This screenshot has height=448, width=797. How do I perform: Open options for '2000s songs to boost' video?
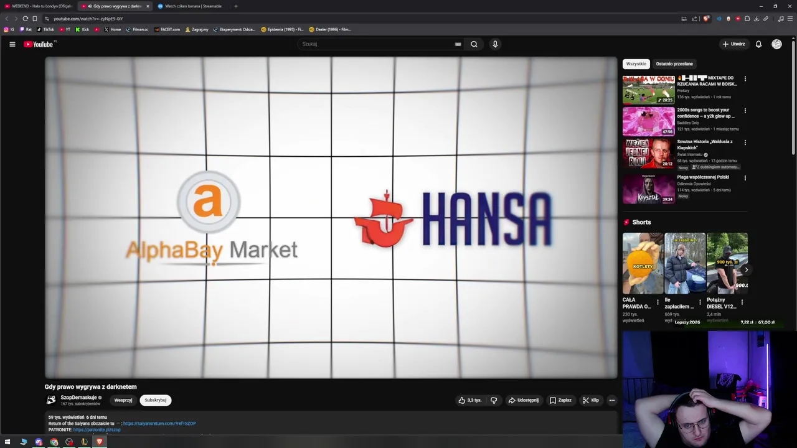pos(745,111)
